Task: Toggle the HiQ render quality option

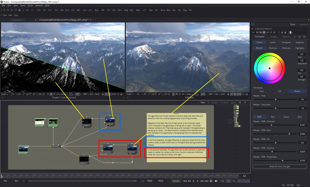Action: (222, 181)
